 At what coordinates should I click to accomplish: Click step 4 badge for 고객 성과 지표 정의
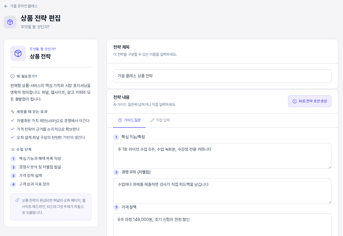[13, 184]
